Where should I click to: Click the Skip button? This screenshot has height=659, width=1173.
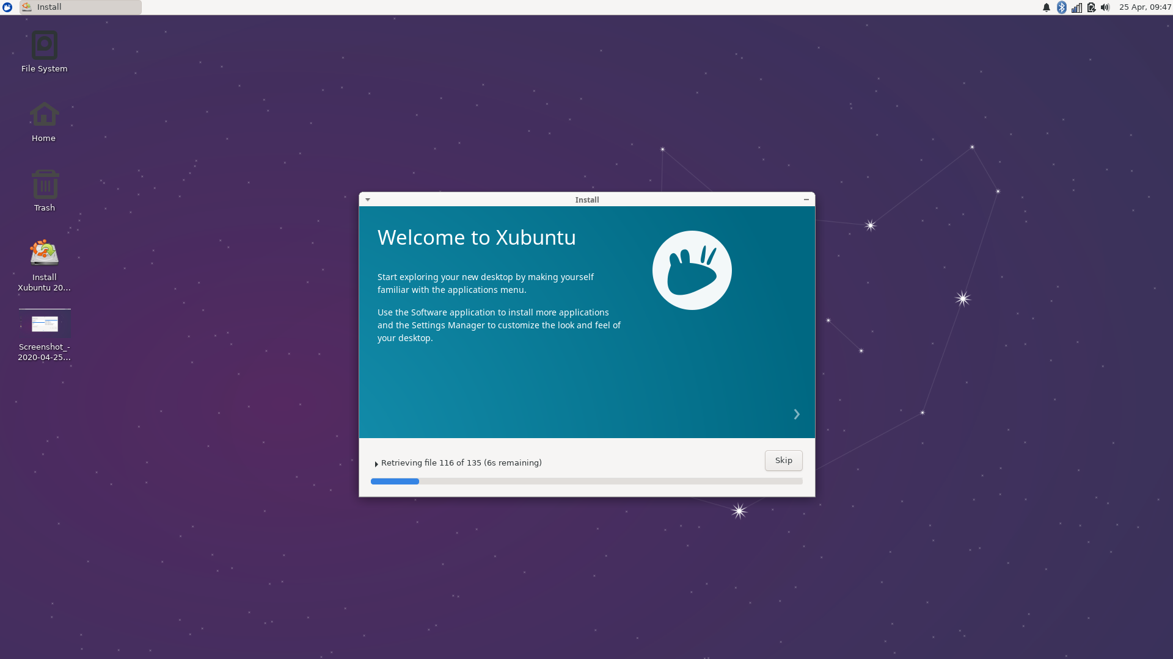click(x=784, y=461)
